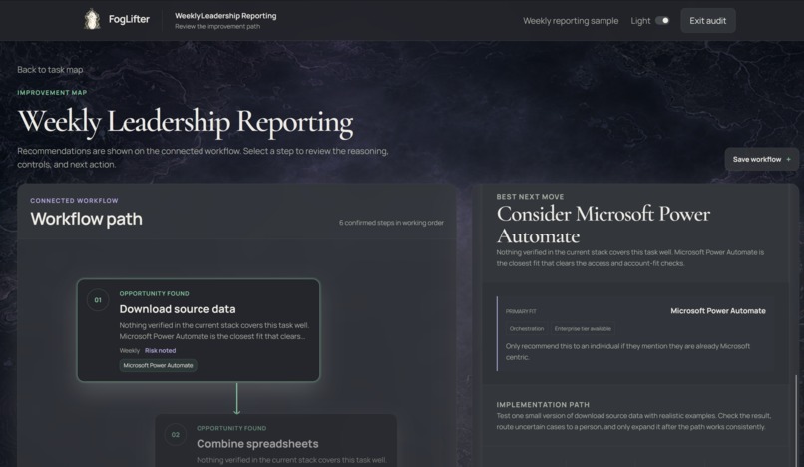Click the Risk noted label

coord(160,350)
